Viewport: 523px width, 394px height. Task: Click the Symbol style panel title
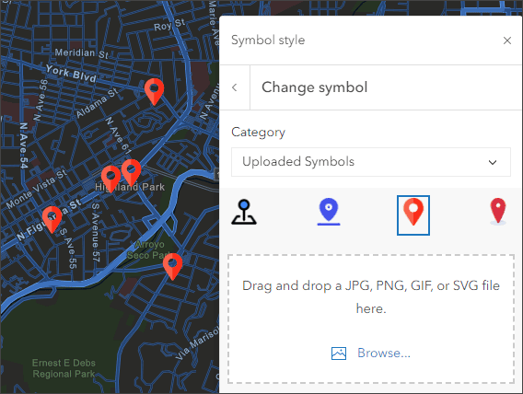tap(268, 41)
